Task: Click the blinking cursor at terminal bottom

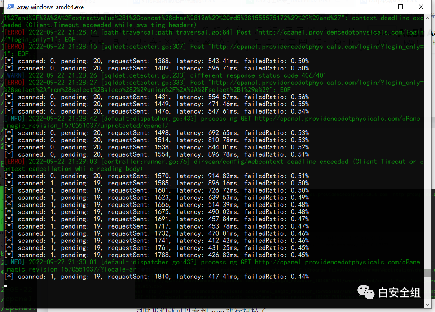Action: pos(6,285)
